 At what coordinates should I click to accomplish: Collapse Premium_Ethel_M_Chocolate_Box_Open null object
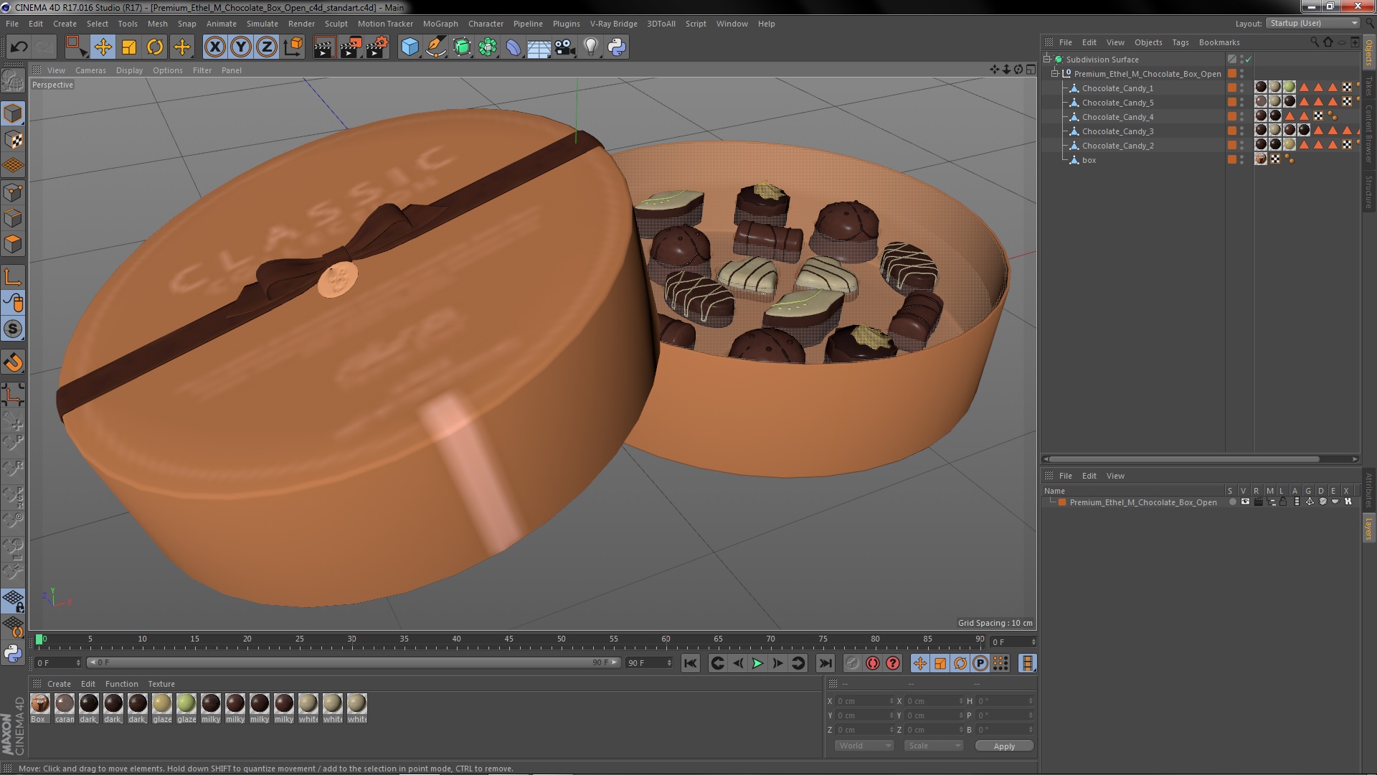pos(1055,73)
